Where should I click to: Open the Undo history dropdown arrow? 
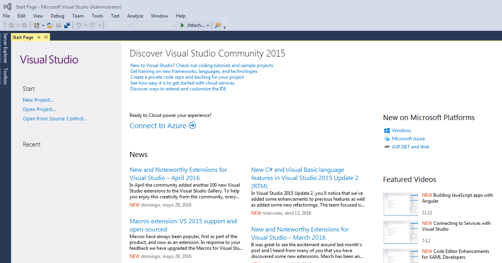(x=85, y=25)
